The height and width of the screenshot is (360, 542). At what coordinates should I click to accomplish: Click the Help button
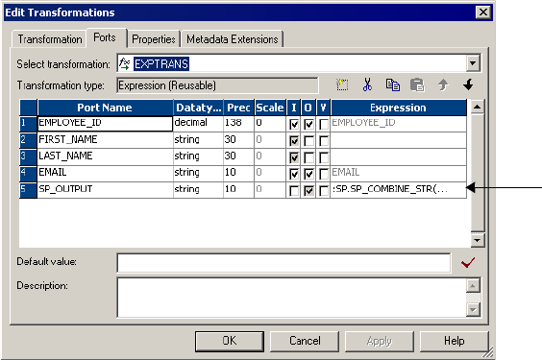(x=455, y=341)
